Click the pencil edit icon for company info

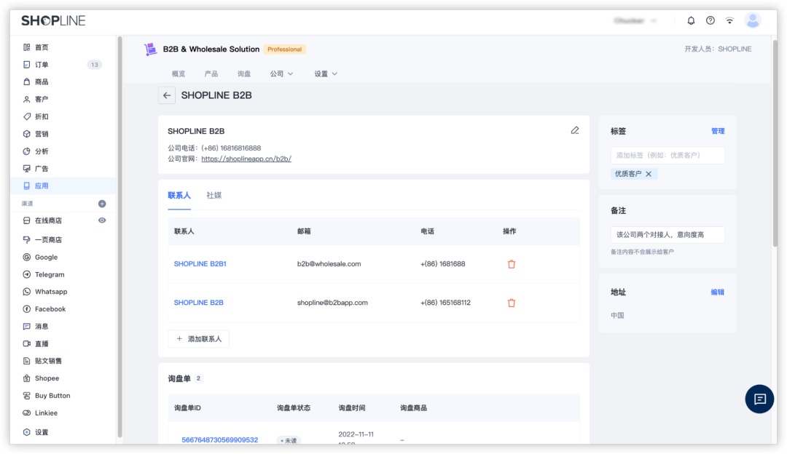coord(575,130)
